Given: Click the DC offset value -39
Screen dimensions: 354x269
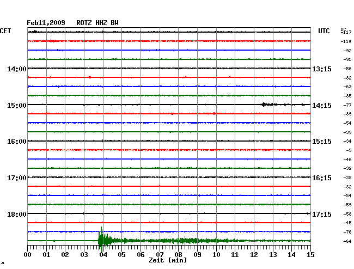Looking at the screenshot, I should click(347, 132).
